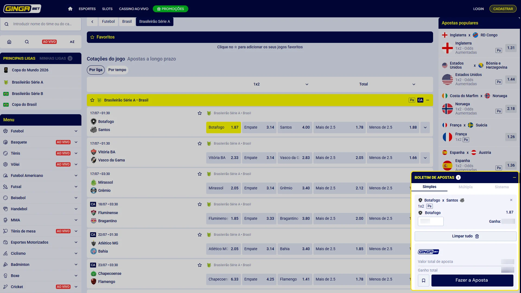The image size is (521, 293).
Task: Open Copa do Mundo 2026 league
Action: [41, 70]
